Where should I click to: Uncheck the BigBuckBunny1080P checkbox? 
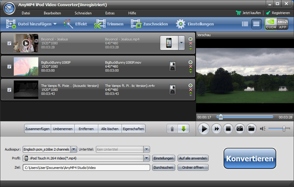point(9,66)
